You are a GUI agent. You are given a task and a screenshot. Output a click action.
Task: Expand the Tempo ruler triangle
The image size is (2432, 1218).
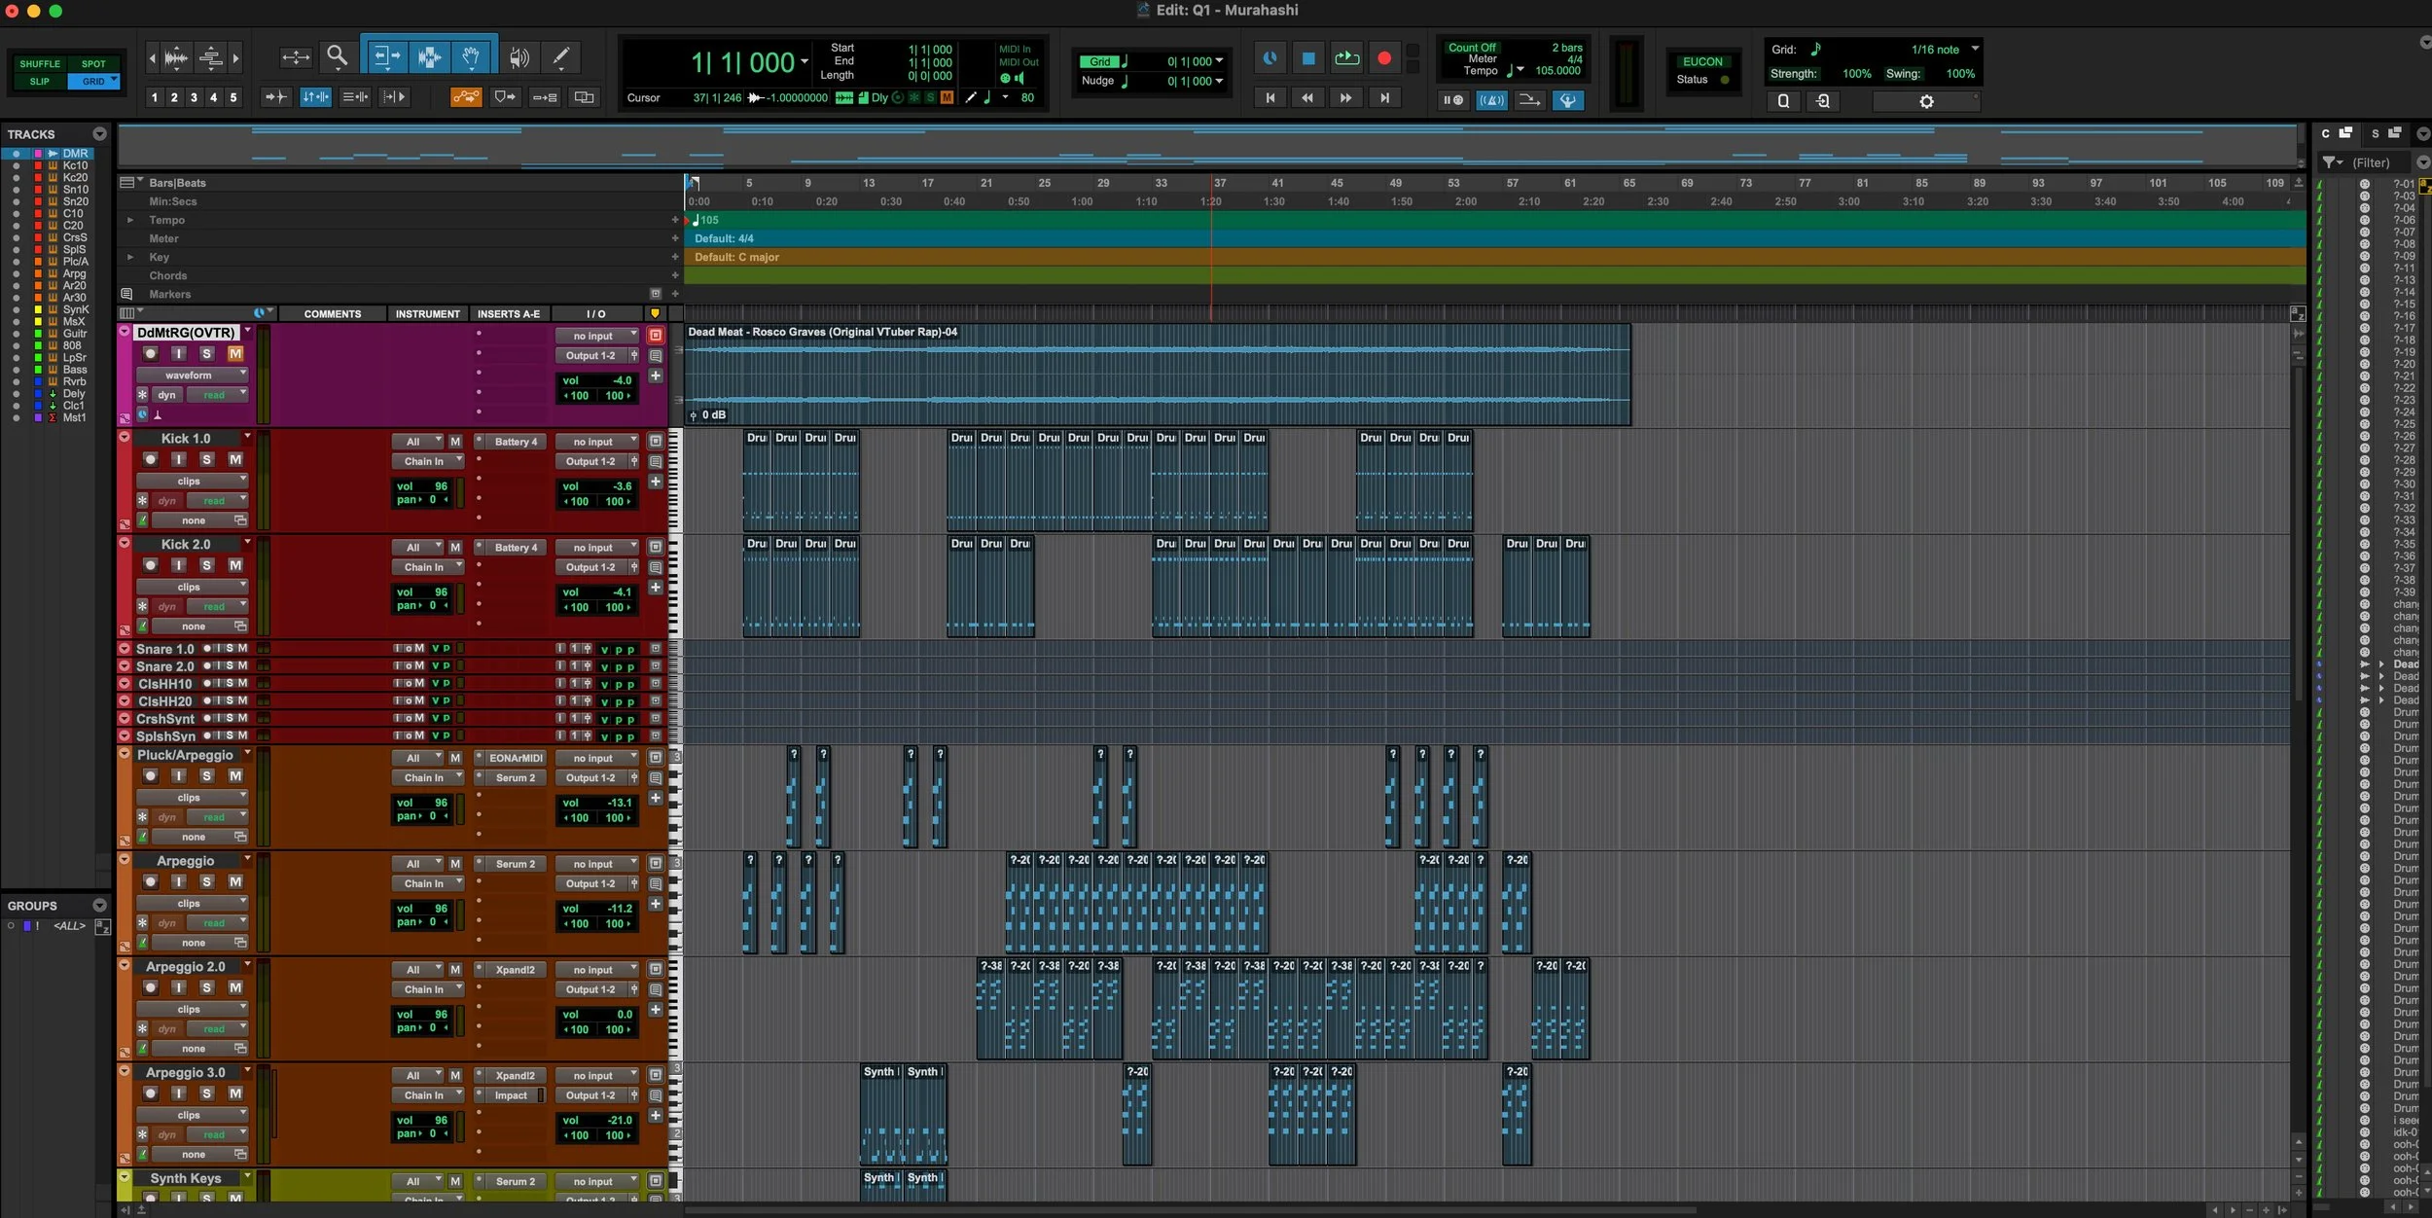pyautogui.click(x=130, y=220)
